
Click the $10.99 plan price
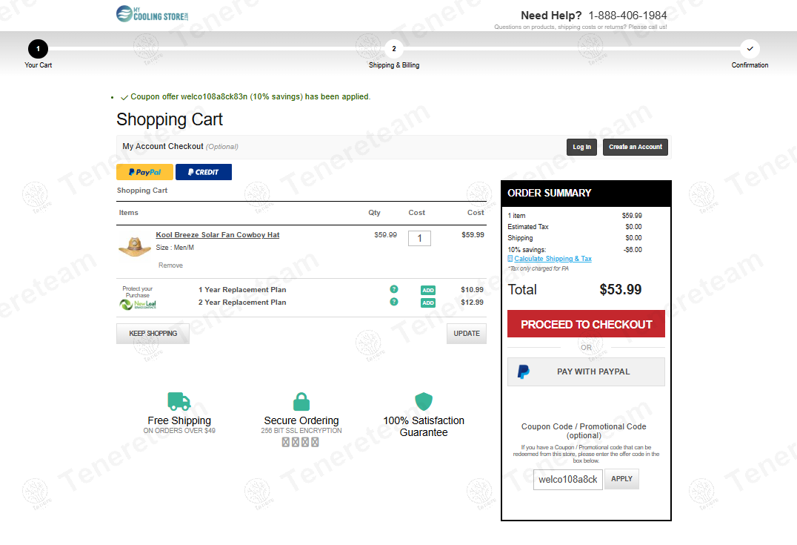(x=473, y=289)
